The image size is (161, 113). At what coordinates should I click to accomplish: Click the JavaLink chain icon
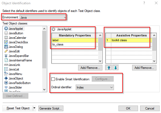tap(6, 65)
